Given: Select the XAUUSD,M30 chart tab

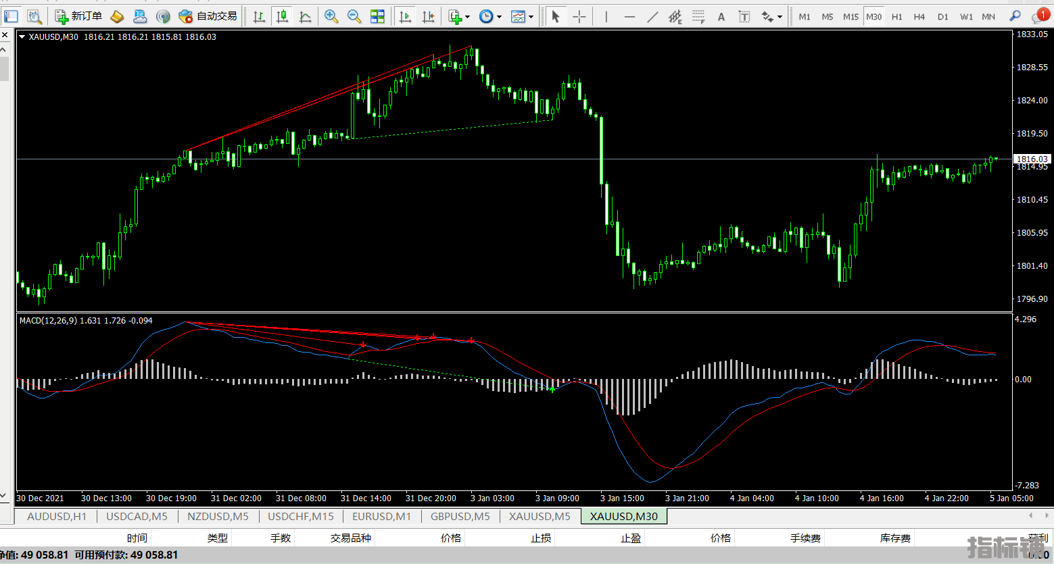Looking at the screenshot, I should [624, 517].
